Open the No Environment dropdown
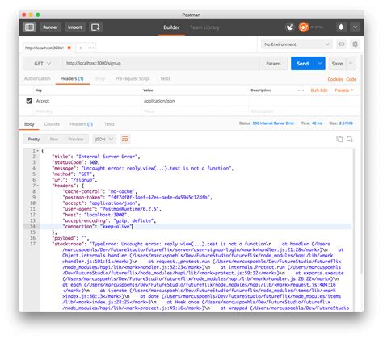This screenshot has width=383, height=339. click(x=297, y=44)
